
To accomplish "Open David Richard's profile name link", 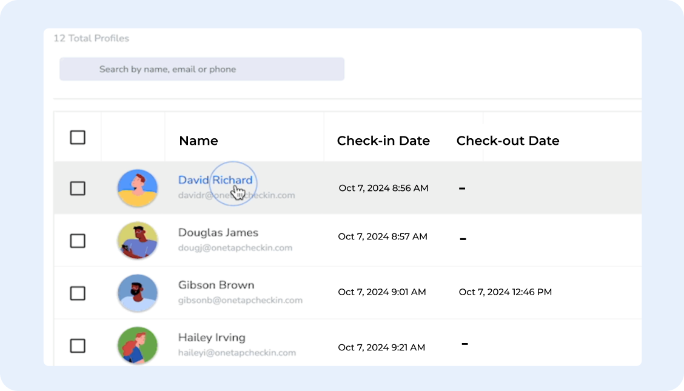I will click(x=215, y=180).
